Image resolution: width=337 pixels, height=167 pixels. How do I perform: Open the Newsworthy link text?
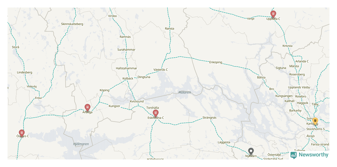[314, 155]
